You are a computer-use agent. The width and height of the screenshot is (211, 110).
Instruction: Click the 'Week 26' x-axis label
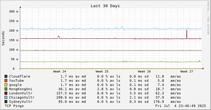point(144,72)
